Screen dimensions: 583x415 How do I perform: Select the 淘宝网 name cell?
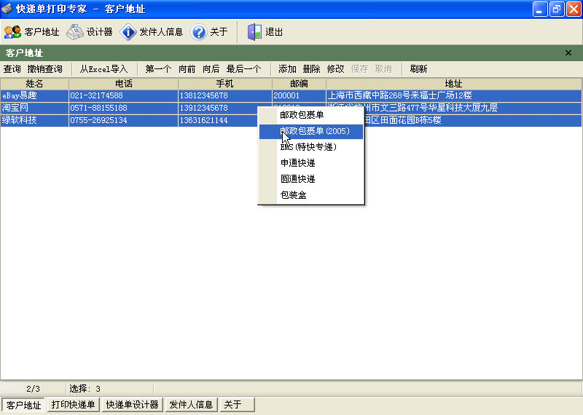(34, 108)
